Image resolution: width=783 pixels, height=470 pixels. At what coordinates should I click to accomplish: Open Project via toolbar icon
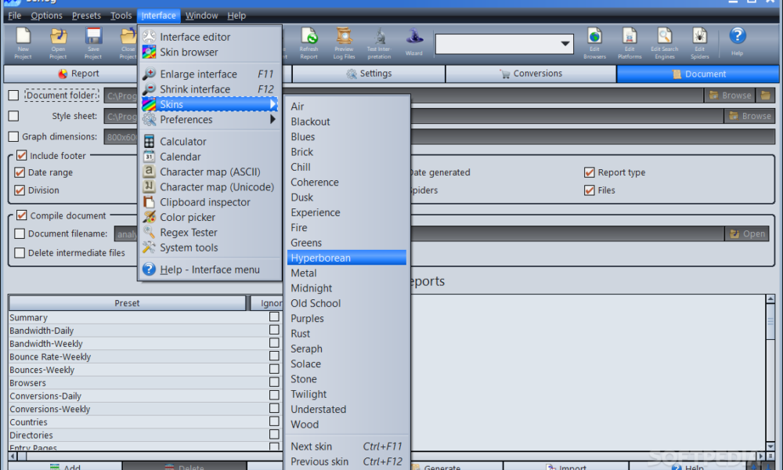point(58,42)
